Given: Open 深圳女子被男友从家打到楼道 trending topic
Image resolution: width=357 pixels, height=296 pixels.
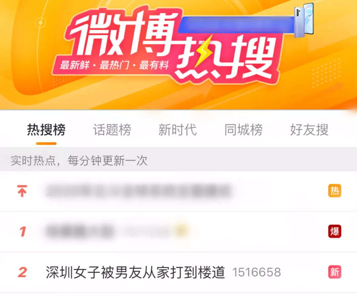Looking at the screenshot, I should (135, 272).
